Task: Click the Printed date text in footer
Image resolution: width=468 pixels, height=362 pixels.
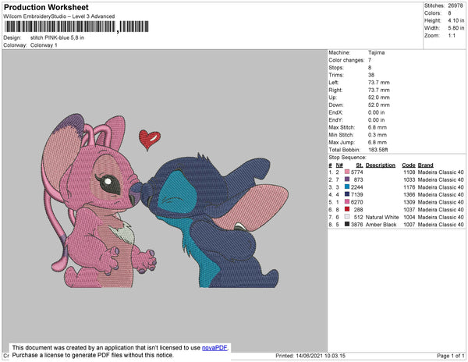Action: pyautogui.click(x=310, y=356)
